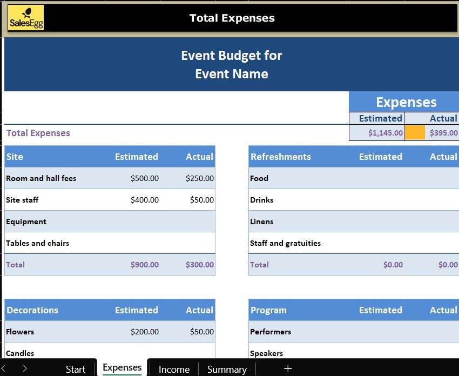
Task: Select the Expenses sheet tab
Action: coord(122,368)
